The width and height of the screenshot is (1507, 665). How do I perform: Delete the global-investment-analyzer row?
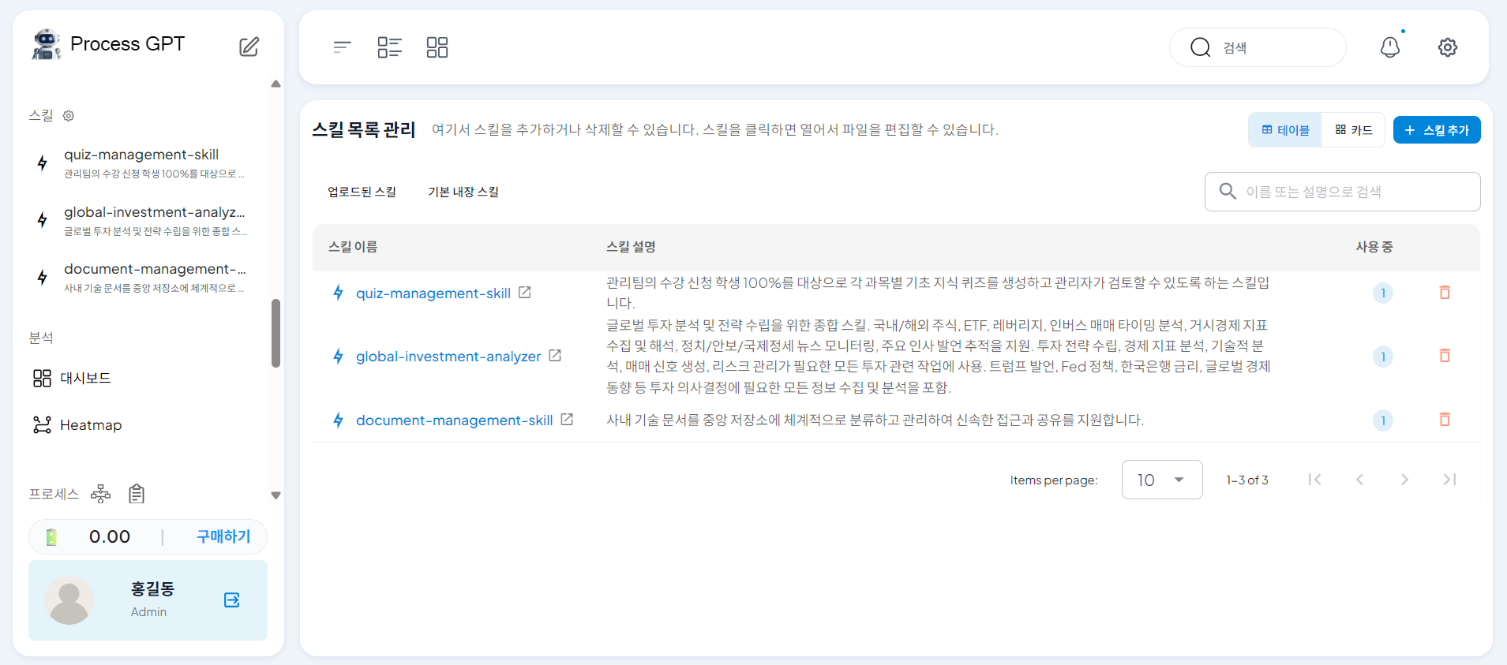pyautogui.click(x=1445, y=356)
